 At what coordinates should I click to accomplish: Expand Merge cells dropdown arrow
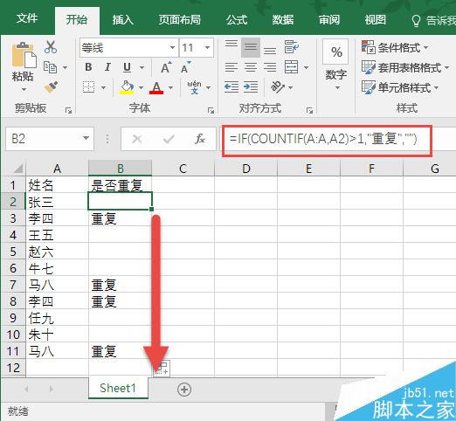pos(306,68)
